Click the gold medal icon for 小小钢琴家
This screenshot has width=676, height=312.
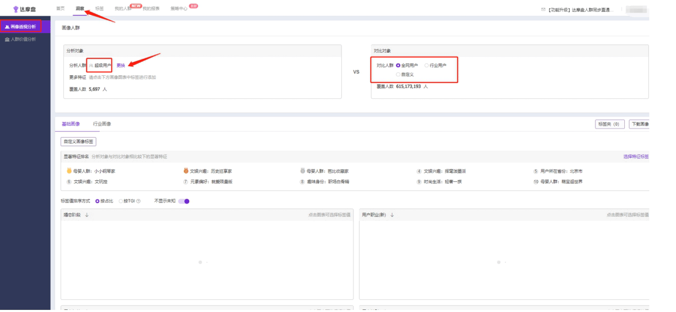click(69, 171)
